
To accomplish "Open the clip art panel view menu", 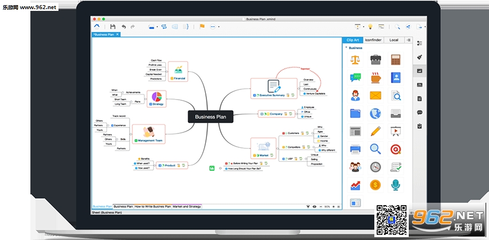I will pyautogui.click(x=409, y=40).
